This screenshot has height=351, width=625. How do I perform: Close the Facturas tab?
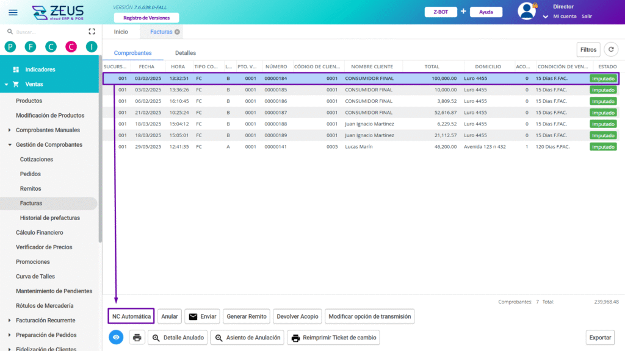178,32
